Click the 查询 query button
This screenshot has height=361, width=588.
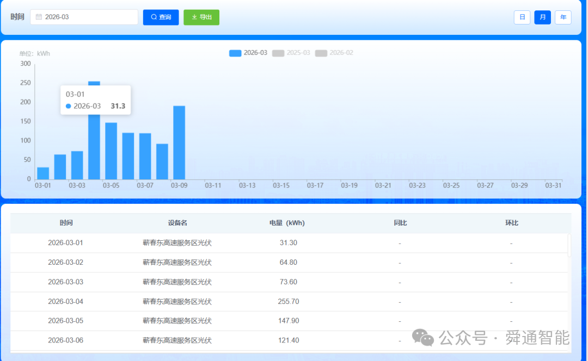(161, 17)
